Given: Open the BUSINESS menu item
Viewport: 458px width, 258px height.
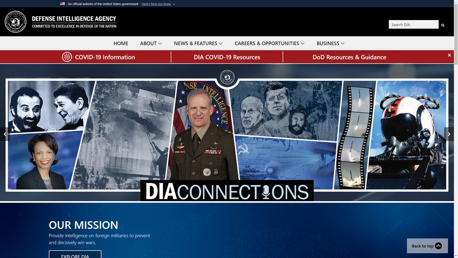Looking at the screenshot, I should coord(328,43).
